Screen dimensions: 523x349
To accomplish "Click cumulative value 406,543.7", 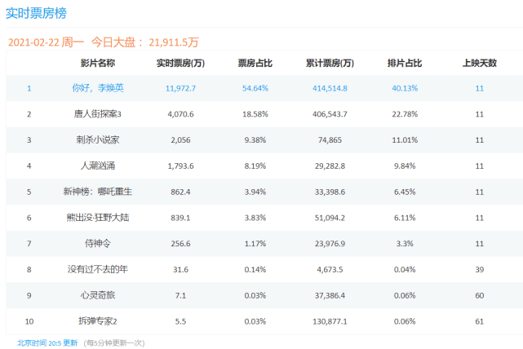I will pyautogui.click(x=330, y=114).
